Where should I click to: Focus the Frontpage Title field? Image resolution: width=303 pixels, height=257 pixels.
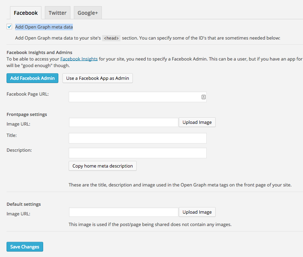click(138, 138)
